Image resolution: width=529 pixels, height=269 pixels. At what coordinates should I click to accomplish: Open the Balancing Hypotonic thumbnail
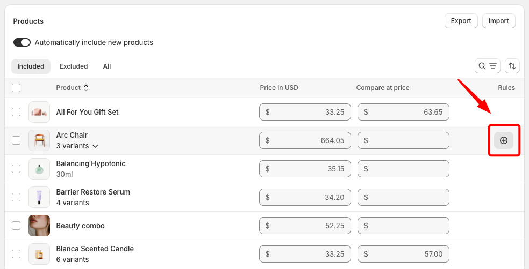[39, 169]
